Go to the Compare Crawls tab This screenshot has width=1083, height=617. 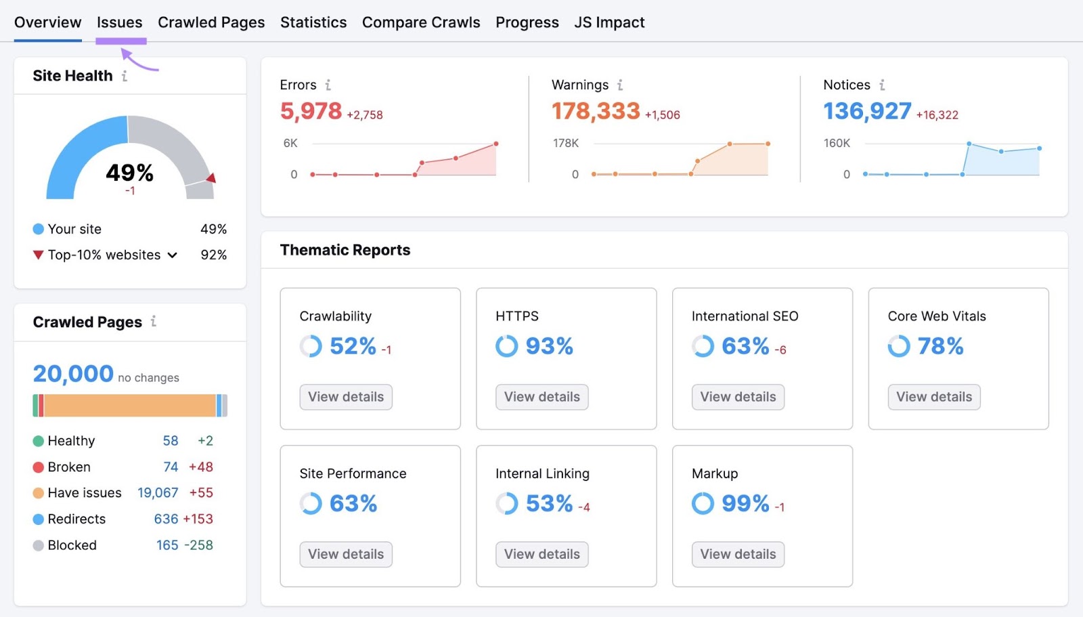[x=421, y=22]
